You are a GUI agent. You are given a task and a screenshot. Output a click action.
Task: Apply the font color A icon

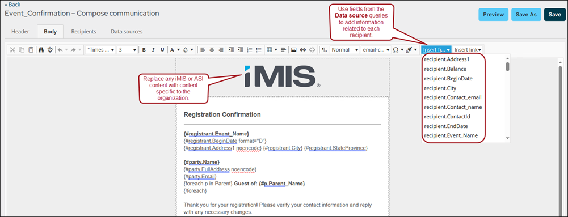[x=172, y=50]
